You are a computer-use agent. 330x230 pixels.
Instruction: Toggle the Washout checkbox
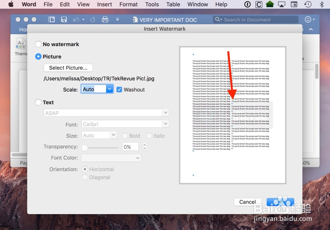coord(119,89)
